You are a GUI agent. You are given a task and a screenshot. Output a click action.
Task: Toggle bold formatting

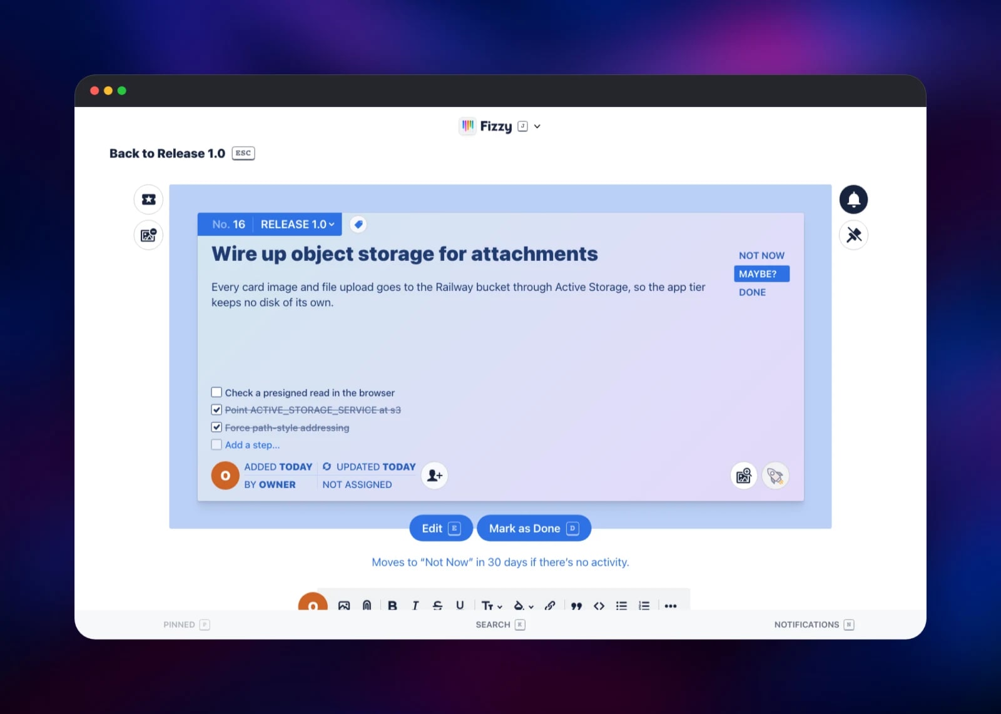click(392, 606)
